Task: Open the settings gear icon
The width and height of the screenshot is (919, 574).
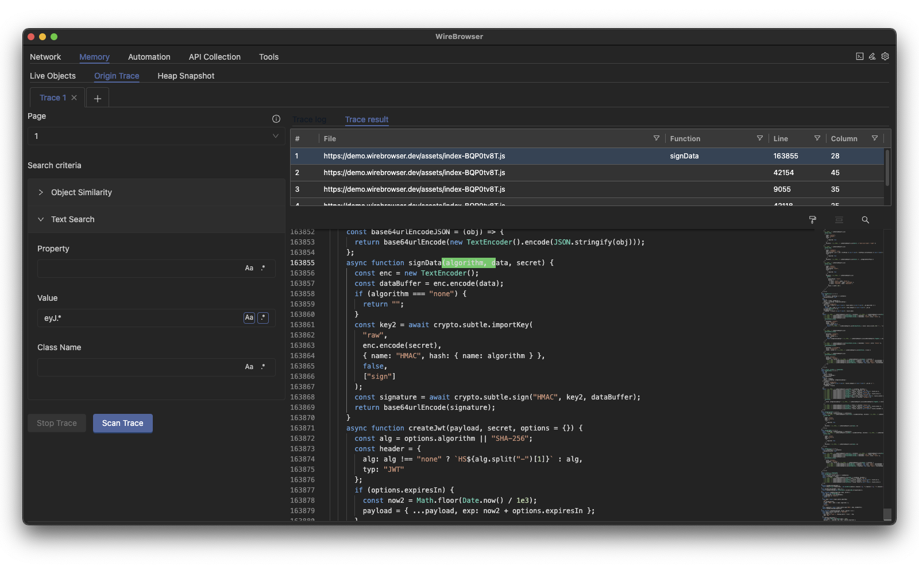Action: click(885, 56)
